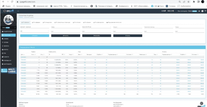Click the home icon in top bar
The height and width of the screenshot is (107, 207).
18,11
